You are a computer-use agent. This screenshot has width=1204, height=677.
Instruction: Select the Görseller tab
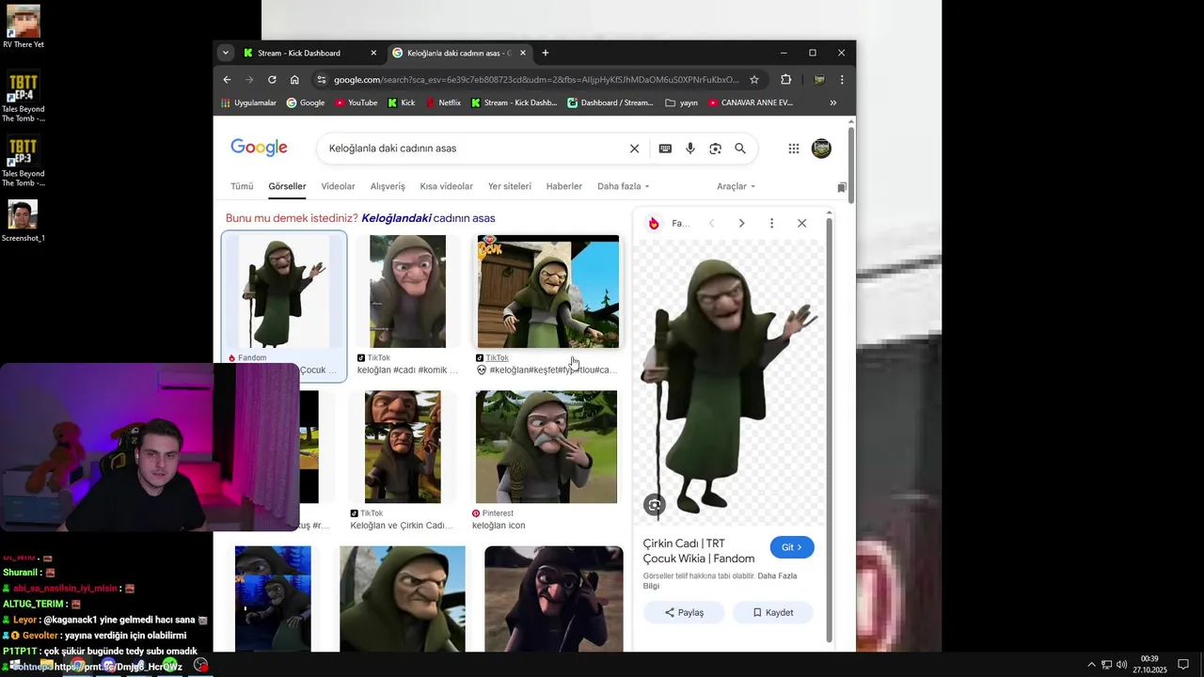tap(287, 186)
